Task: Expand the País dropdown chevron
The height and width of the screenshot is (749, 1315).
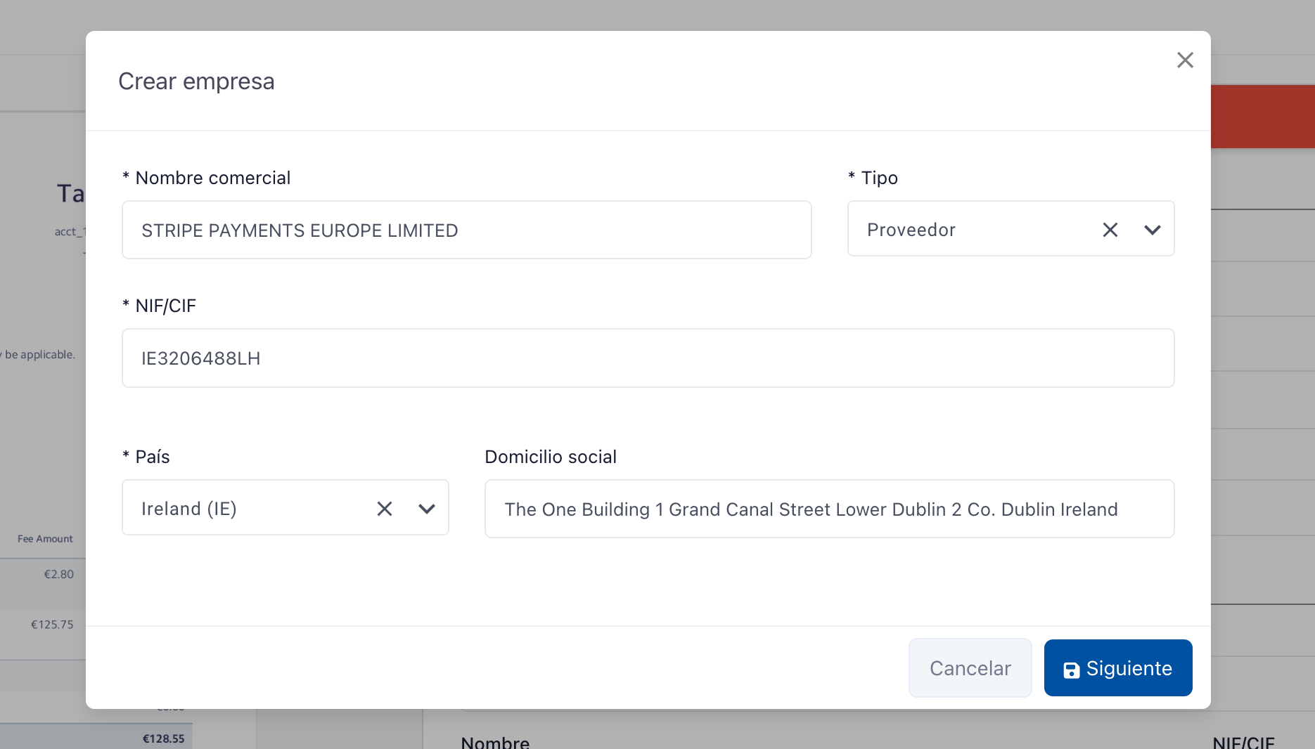Action: [426, 509]
